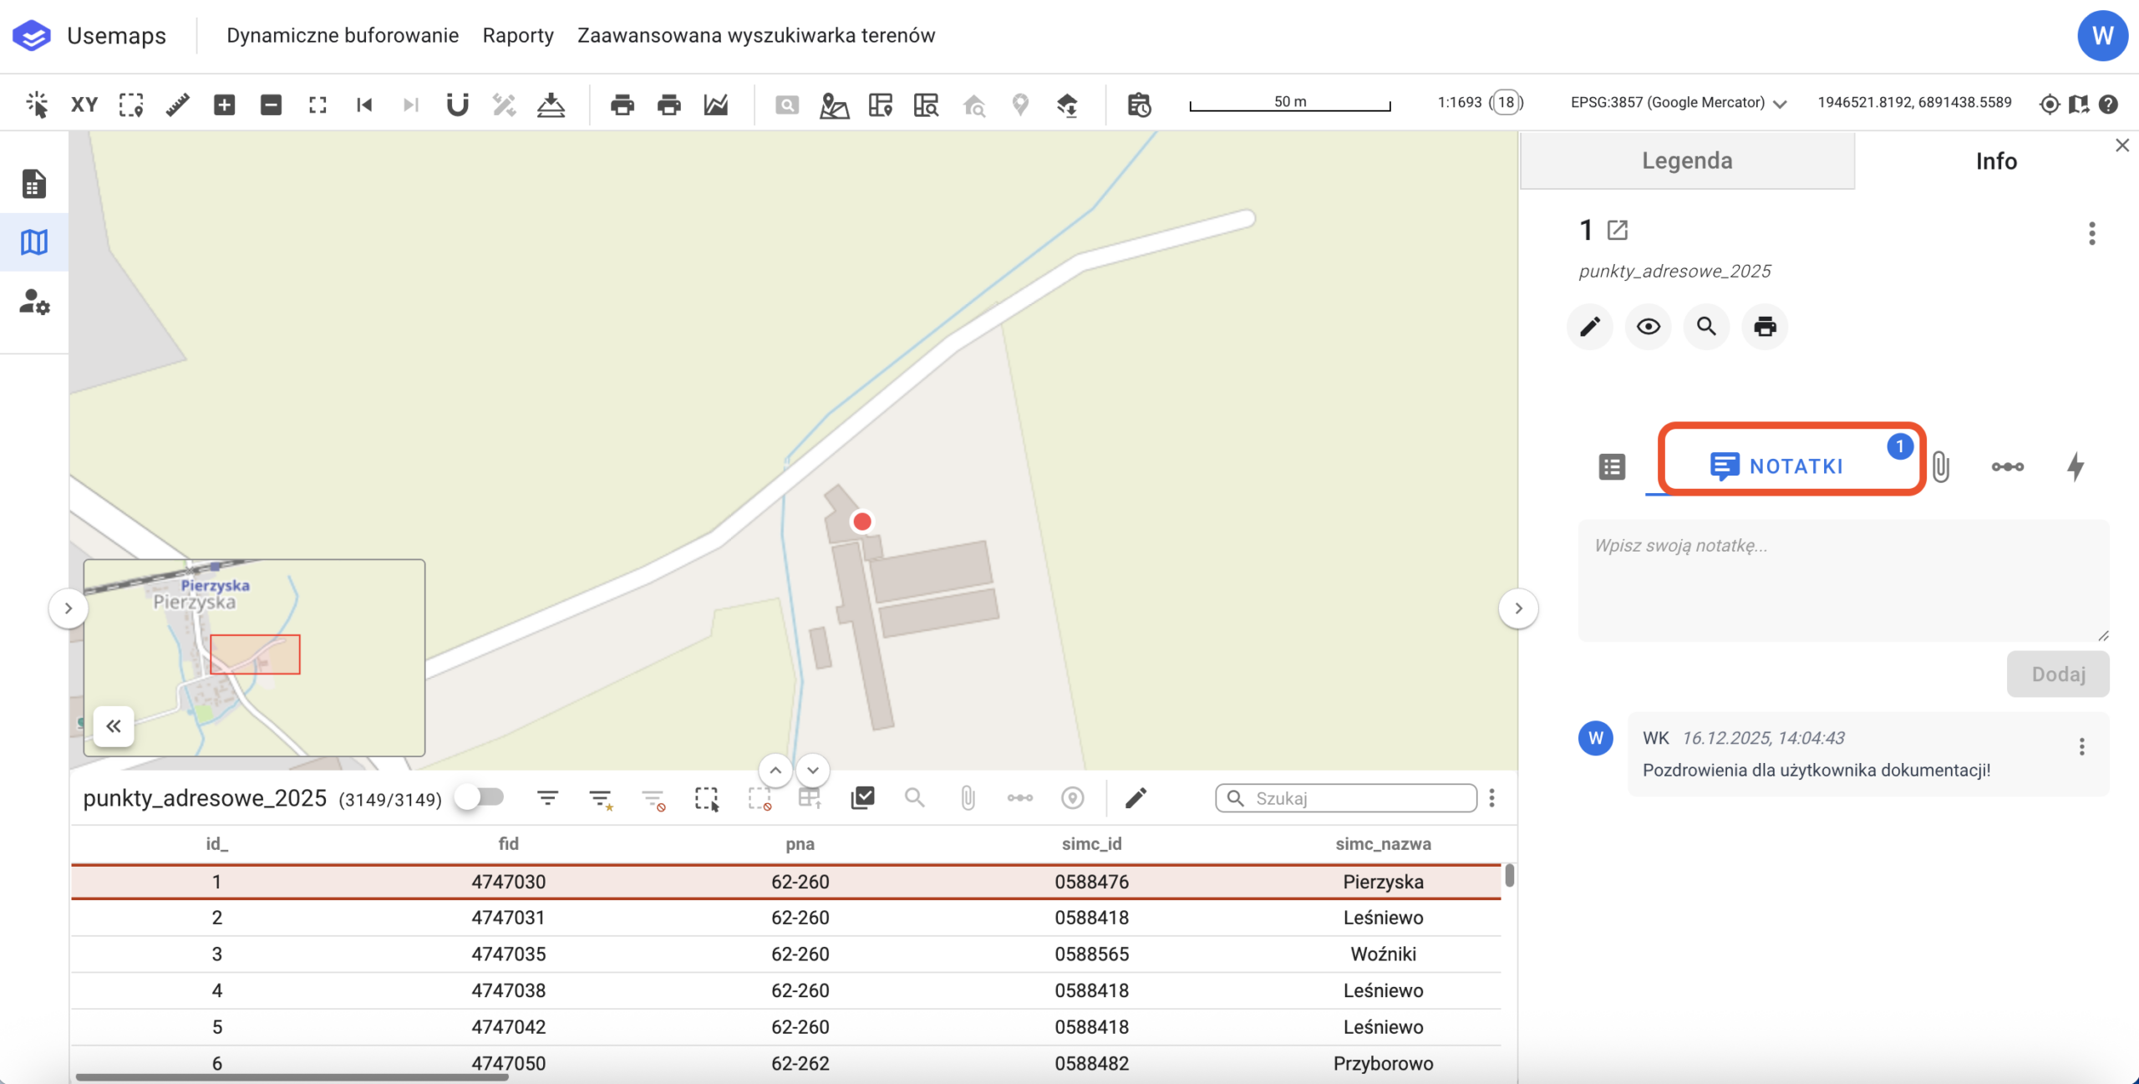
Task: Toggle the switch next to punkty_adresowe_2025
Action: click(480, 797)
